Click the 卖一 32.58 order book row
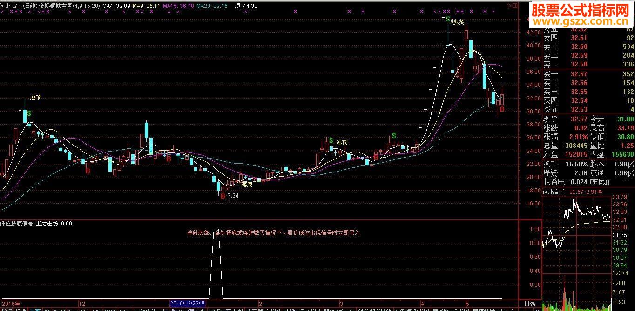635x311 pixels. pyautogui.click(x=588, y=64)
